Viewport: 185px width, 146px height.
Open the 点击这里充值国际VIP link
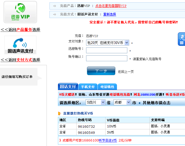(111, 6)
